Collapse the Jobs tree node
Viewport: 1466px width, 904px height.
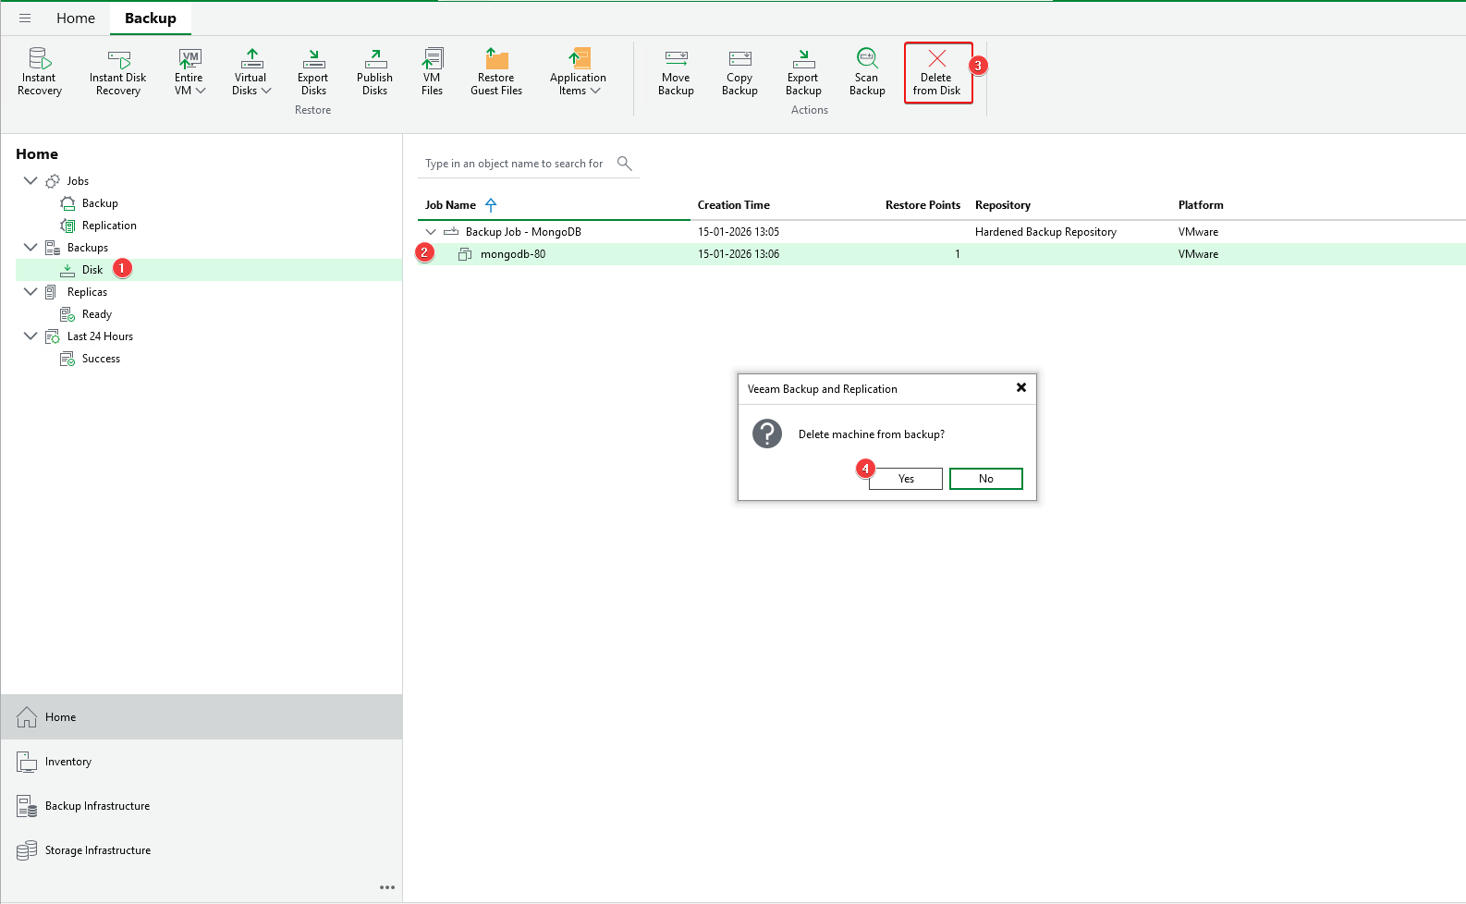31,181
